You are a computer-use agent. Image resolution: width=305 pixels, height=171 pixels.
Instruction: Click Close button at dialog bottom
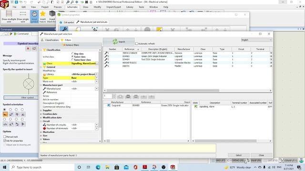(262, 155)
